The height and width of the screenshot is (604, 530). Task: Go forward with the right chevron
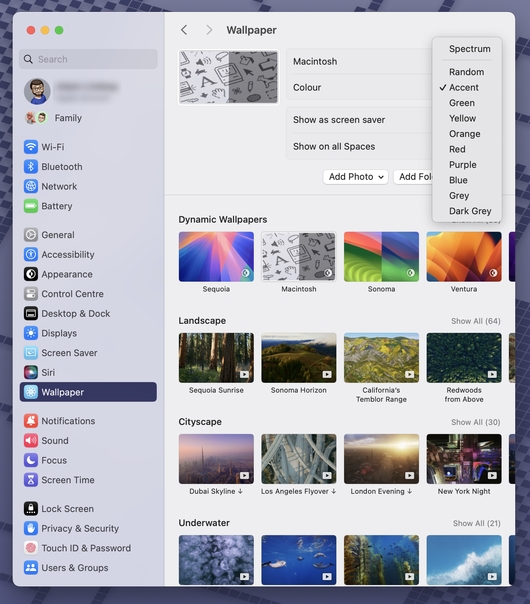(209, 30)
